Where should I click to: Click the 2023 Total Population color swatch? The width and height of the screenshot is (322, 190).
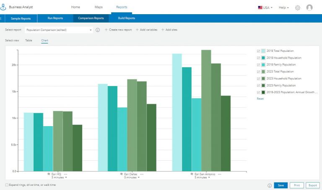[x=263, y=72]
